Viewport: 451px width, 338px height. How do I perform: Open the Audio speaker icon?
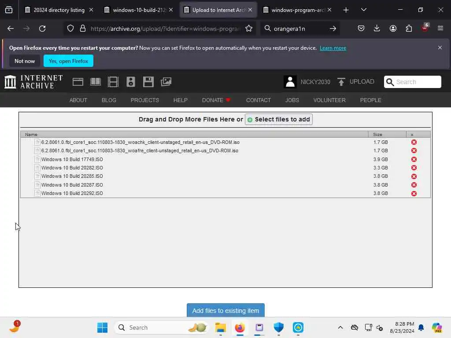click(130, 82)
